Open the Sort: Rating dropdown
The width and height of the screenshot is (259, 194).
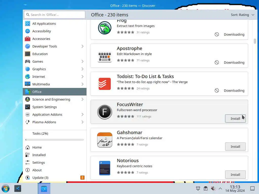point(242,15)
